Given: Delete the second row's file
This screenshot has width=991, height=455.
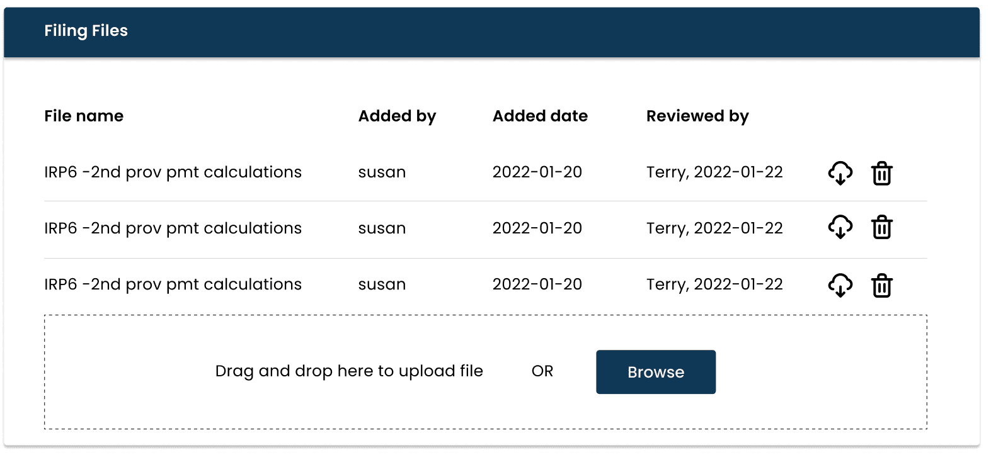Looking at the screenshot, I should (881, 227).
